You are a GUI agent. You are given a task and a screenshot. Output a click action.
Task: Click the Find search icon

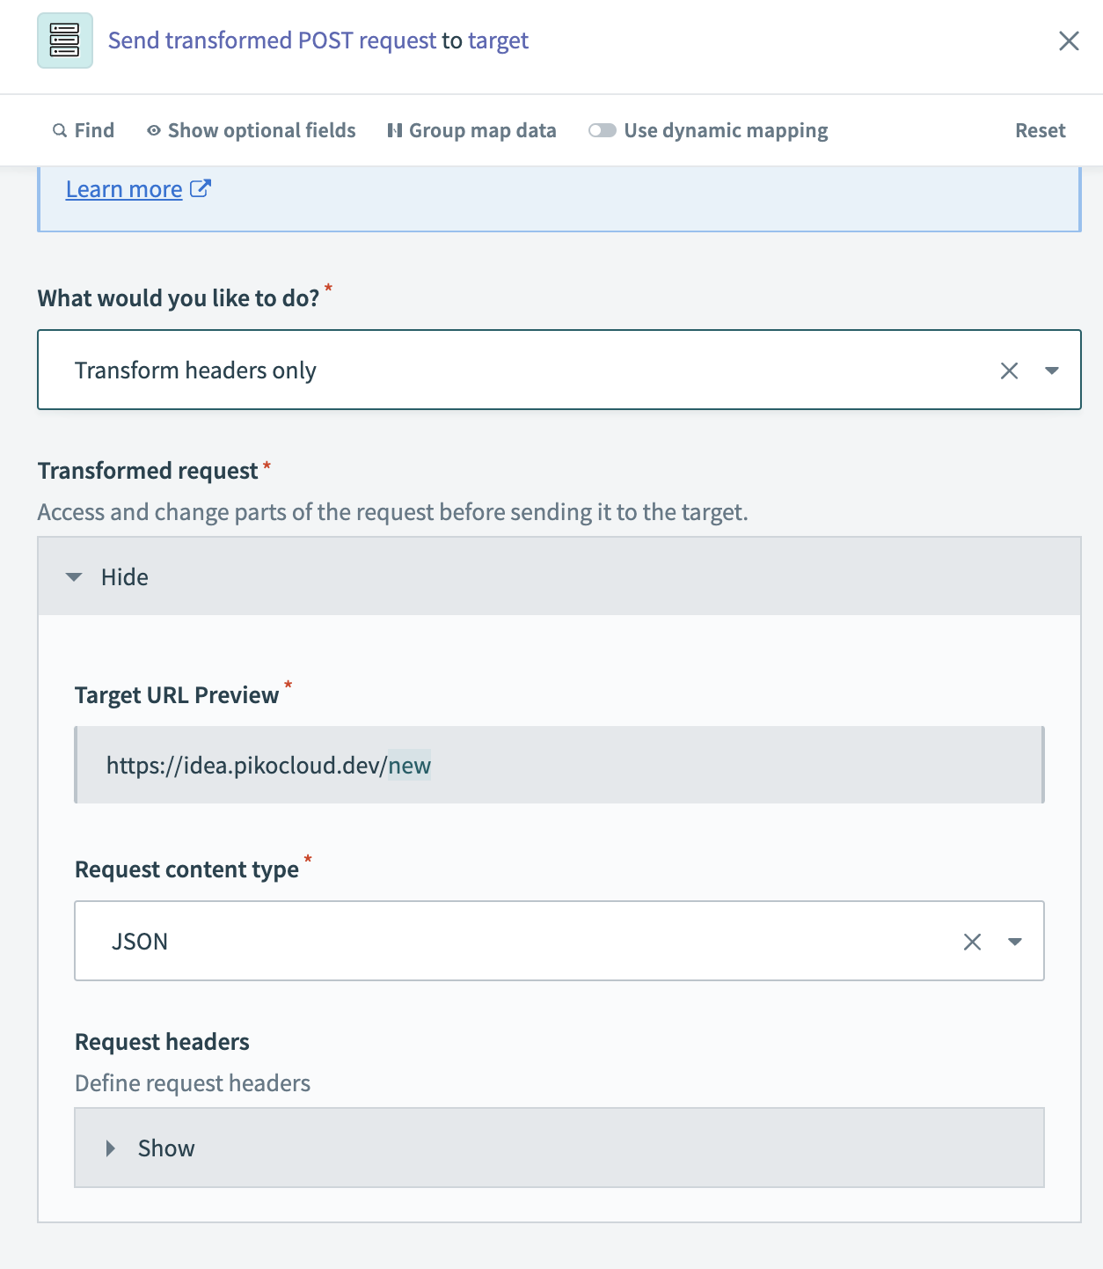[60, 130]
